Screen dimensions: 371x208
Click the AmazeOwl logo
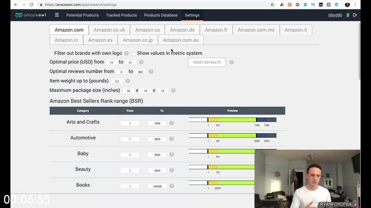(31, 15)
